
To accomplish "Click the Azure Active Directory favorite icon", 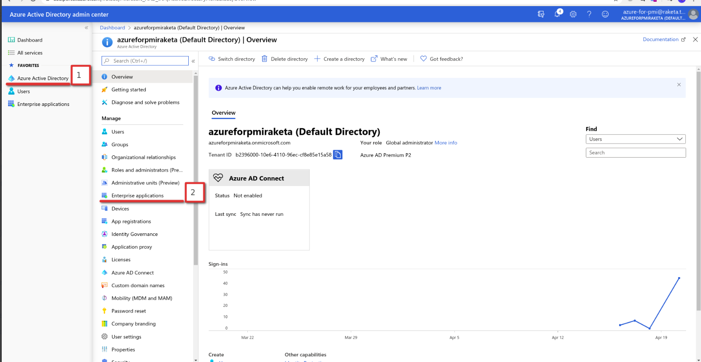I will [11, 78].
